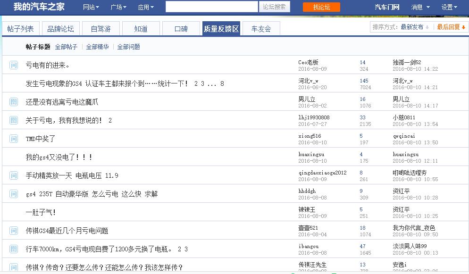Click the 论坛搜索 button
The height and width of the screenshot is (274, 469).
274,7
